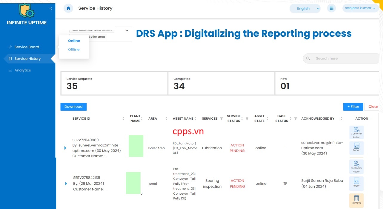Sort table by Acknowledged By

coord(342,119)
